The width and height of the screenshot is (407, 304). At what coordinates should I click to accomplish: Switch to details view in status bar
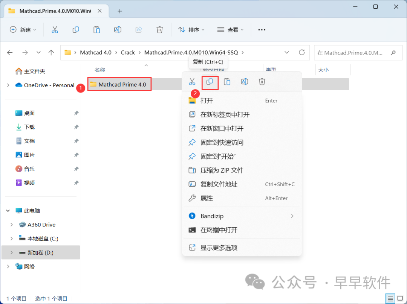(x=390, y=299)
